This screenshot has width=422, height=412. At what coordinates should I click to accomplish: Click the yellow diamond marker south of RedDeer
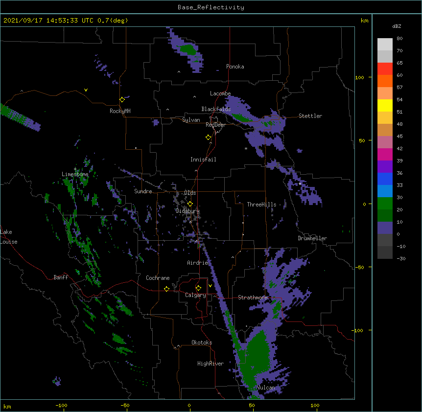[209, 137]
